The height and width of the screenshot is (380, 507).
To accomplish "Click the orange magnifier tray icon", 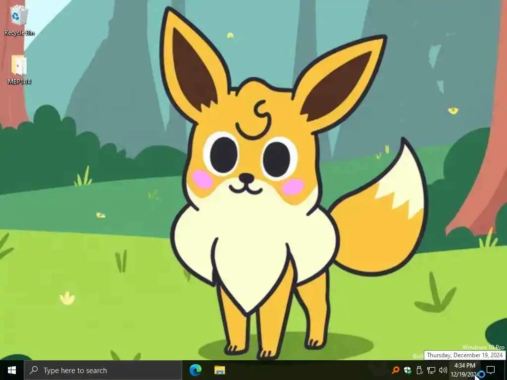I will pyautogui.click(x=395, y=370).
